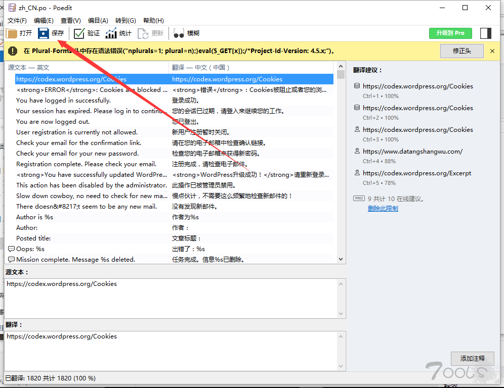504x388 pixels.
Task: Open the 文件(F) menu
Action: click(x=17, y=21)
